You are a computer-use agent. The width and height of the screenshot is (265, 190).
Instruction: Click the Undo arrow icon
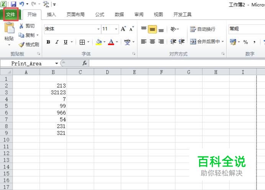pyautogui.click(x=21, y=4)
